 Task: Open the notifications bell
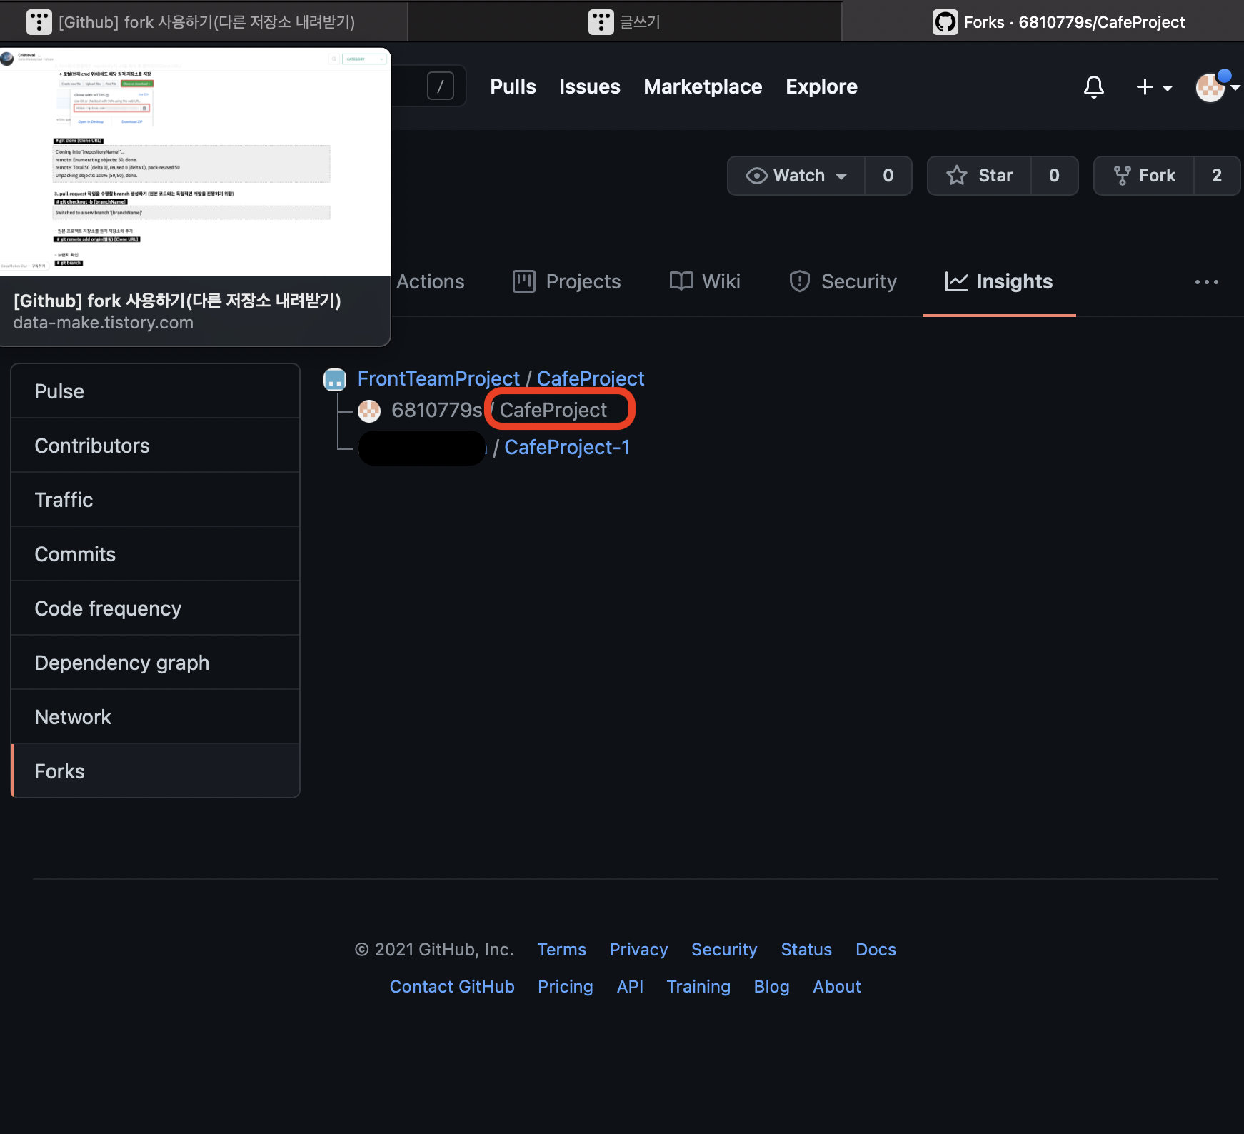(1093, 87)
